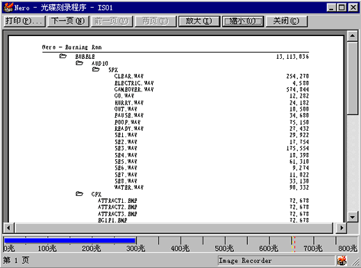Click the ATTRACT3.BMP file entry
361x268 pixels.
pyautogui.click(x=117, y=214)
